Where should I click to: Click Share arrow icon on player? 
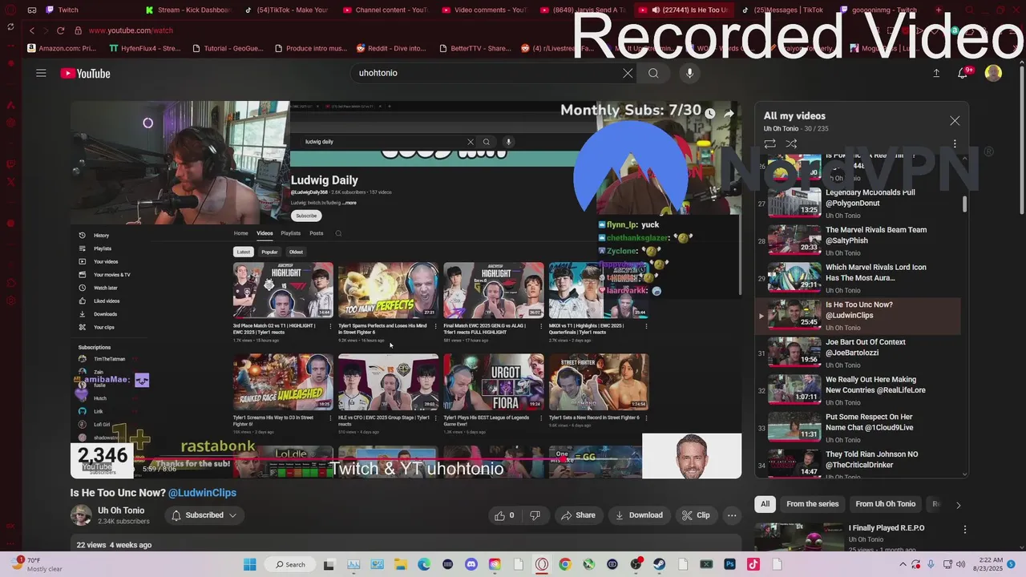point(729,114)
